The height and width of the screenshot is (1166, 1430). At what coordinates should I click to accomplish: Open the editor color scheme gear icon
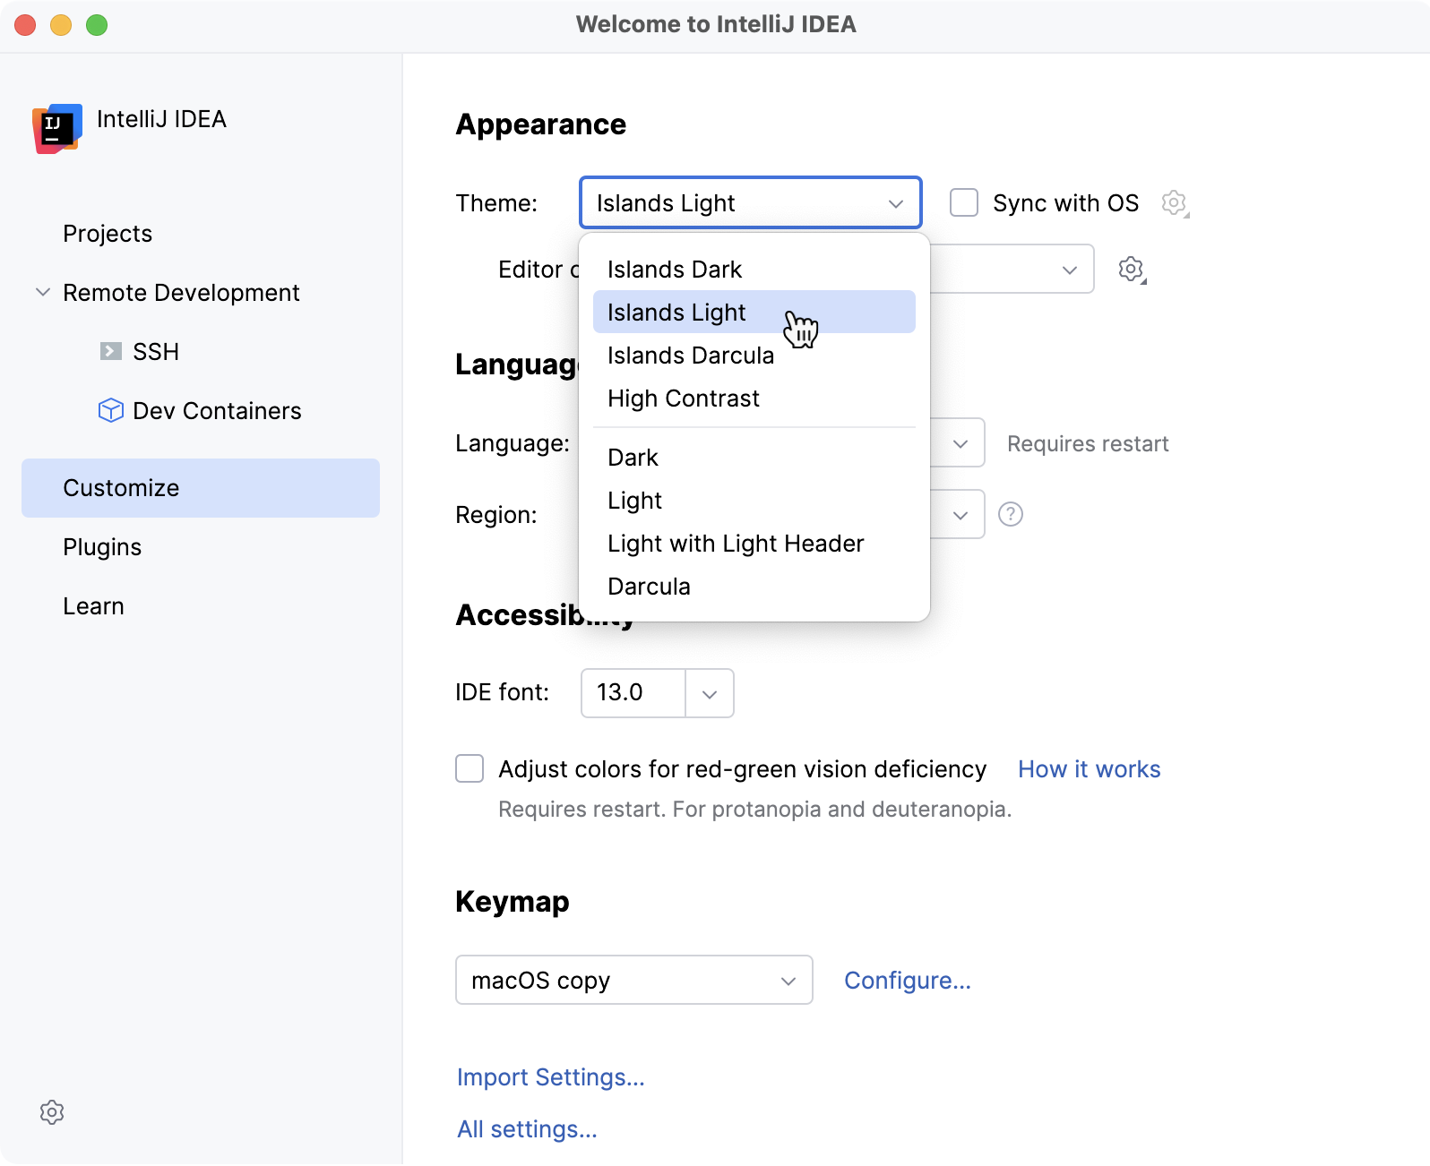coord(1132,269)
